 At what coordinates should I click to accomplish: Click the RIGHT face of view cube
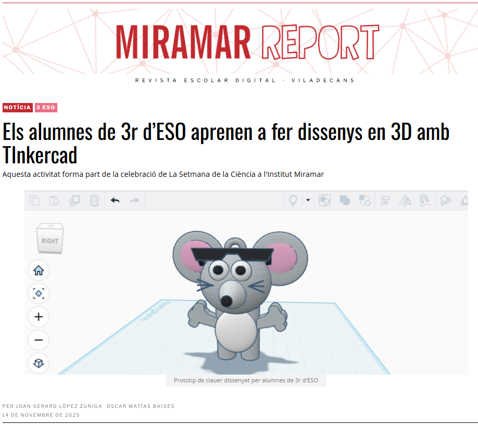click(x=50, y=241)
